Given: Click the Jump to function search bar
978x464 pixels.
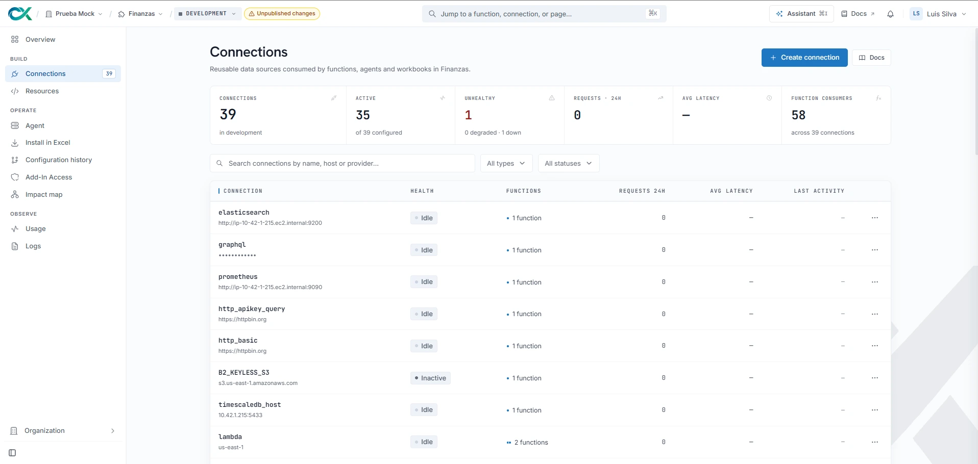Looking at the screenshot, I should click(x=544, y=14).
